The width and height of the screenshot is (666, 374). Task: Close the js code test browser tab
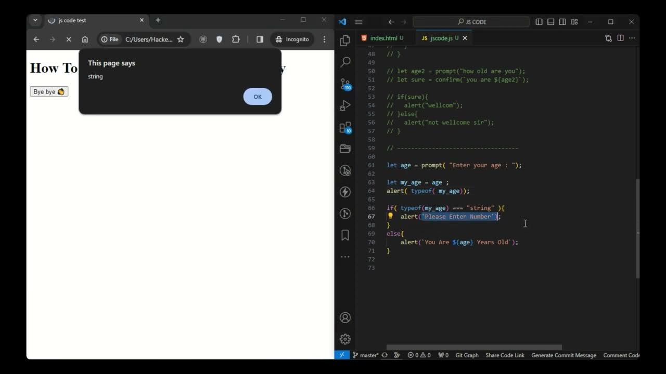click(x=142, y=20)
